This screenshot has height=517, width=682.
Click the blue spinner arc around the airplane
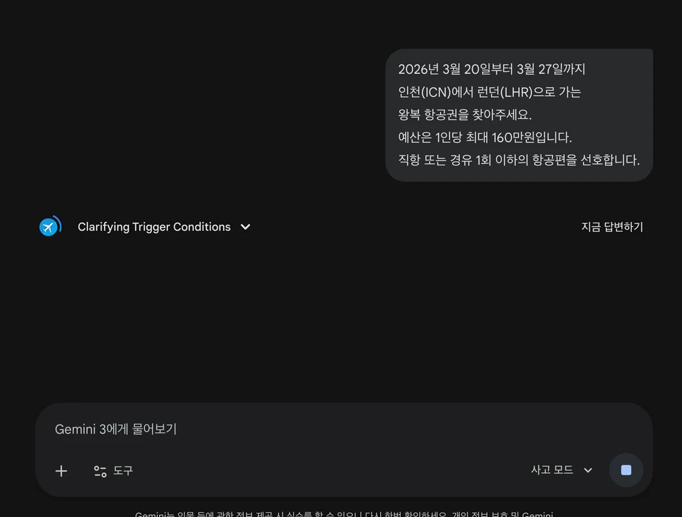click(x=59, y=223)
